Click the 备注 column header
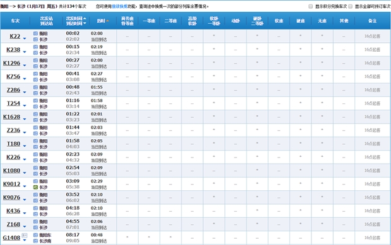391x245 pixels. click(x=372, y=21)
